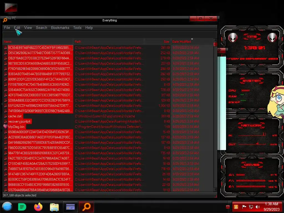Select file E5F5262CDF4410982D6B1D075843427DB77
Screen dimensions: 284x213
pos(40,105)
